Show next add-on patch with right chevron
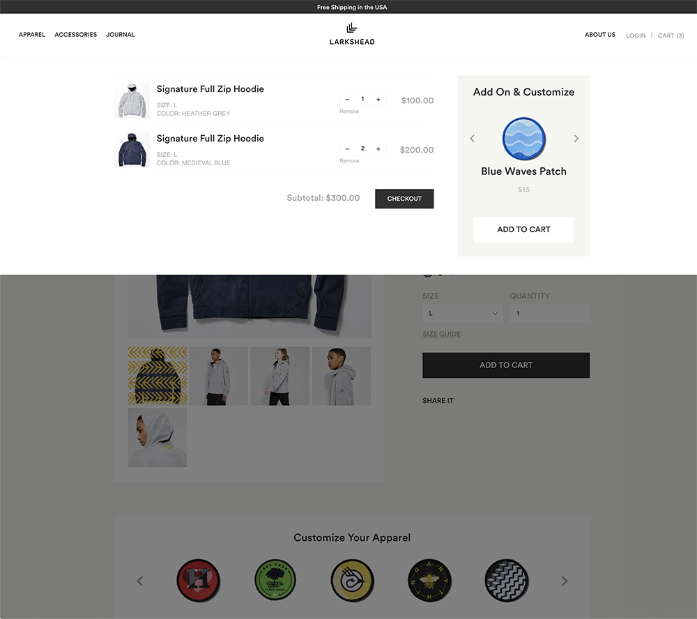This screenshot has width=697, height=619. (x=576, y=139)
